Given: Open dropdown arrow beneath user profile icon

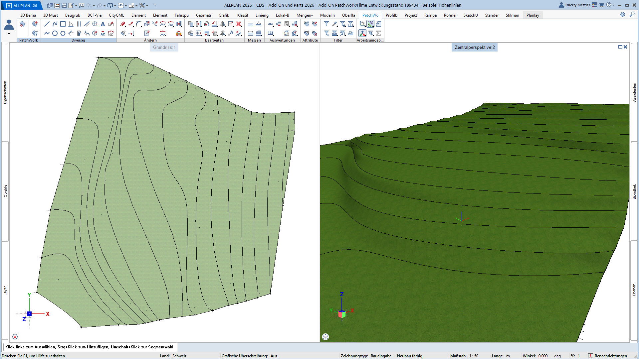Looking at the screenshot, I should [x=9, y=34].
